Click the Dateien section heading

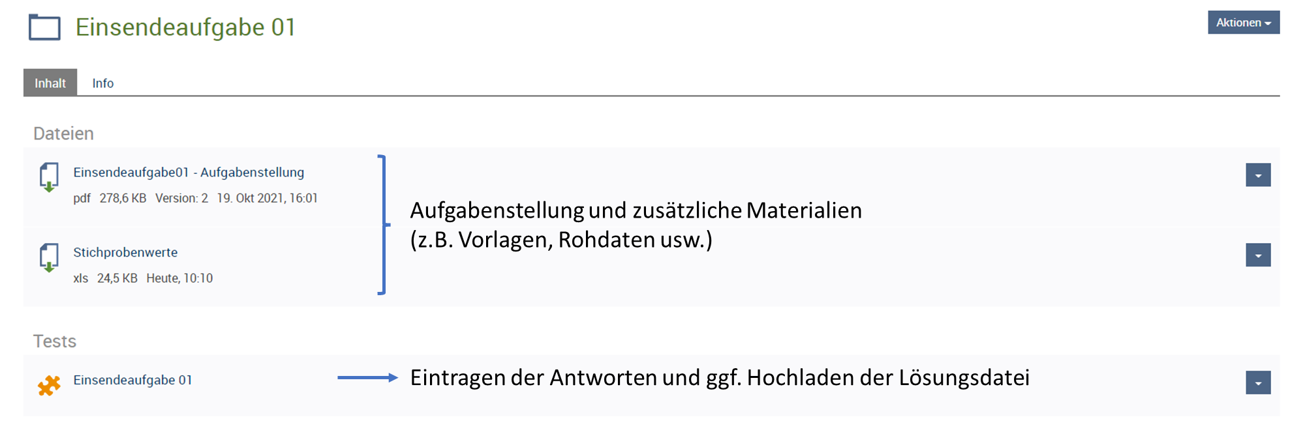click(x=63, y=134)
